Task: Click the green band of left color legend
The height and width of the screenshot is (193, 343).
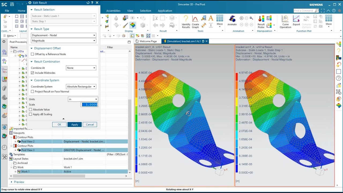Action: 136,118
